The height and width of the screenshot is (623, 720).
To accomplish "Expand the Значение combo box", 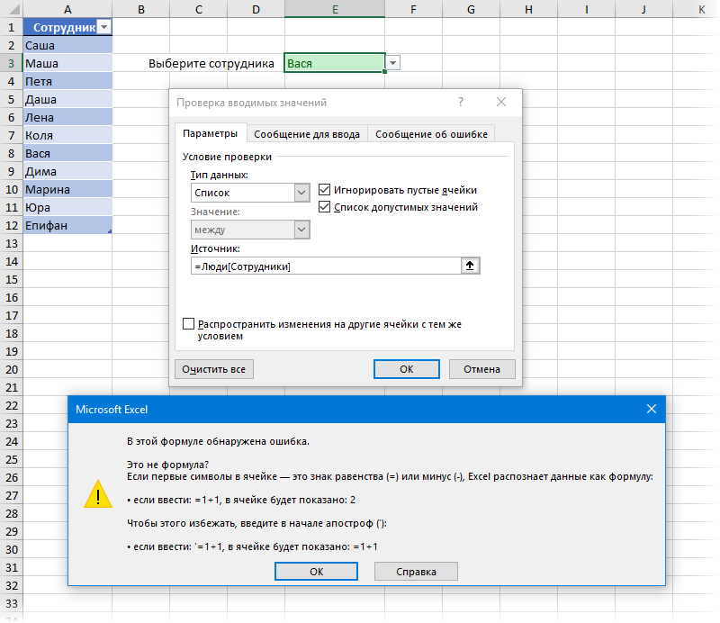I will coord(301,230).
